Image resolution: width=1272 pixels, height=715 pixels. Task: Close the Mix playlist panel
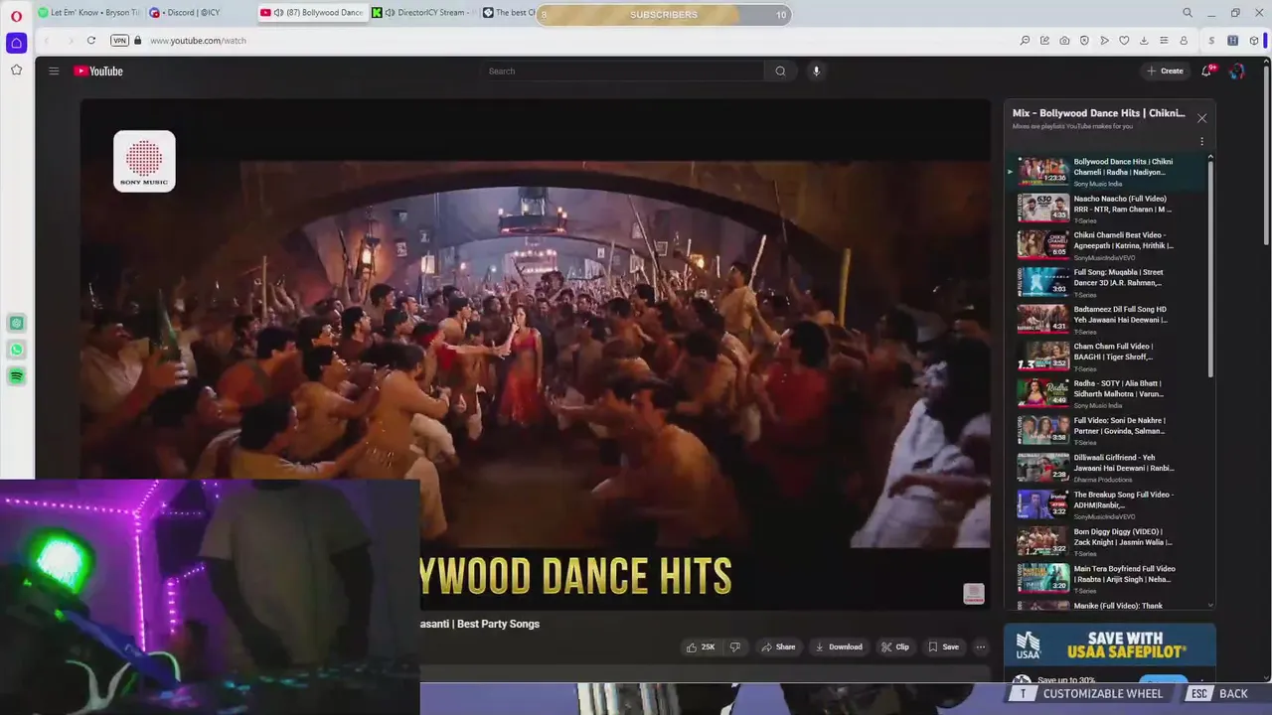tap(1201, 118)
